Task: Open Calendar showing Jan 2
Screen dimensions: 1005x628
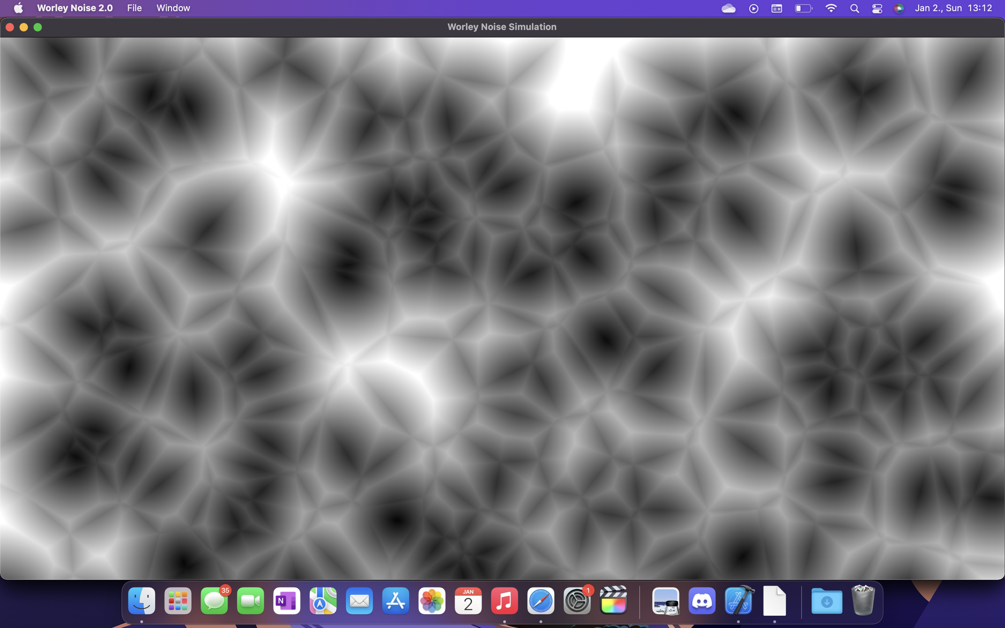Action: point(468,600)
